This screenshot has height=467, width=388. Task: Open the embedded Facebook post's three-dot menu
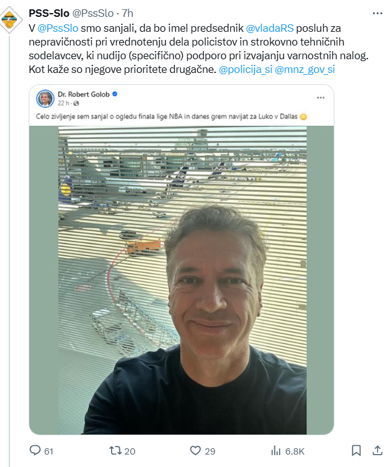[321, 98]
